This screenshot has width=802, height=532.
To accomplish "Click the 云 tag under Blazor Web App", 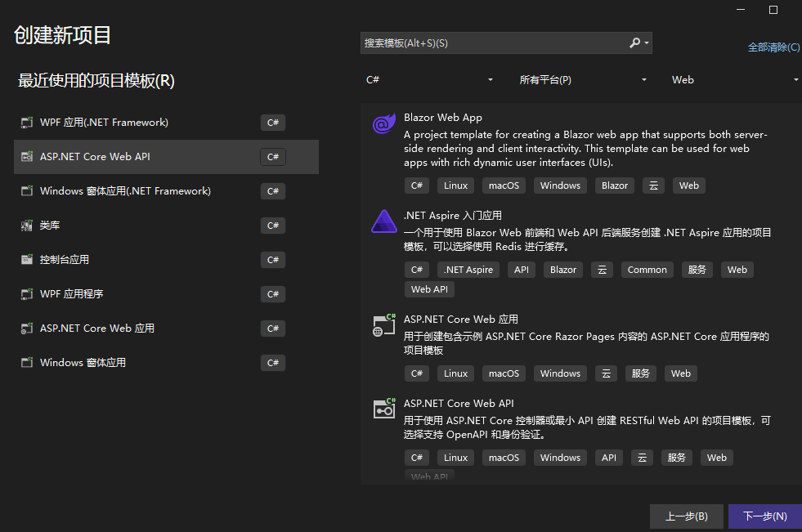I will 654,186.
